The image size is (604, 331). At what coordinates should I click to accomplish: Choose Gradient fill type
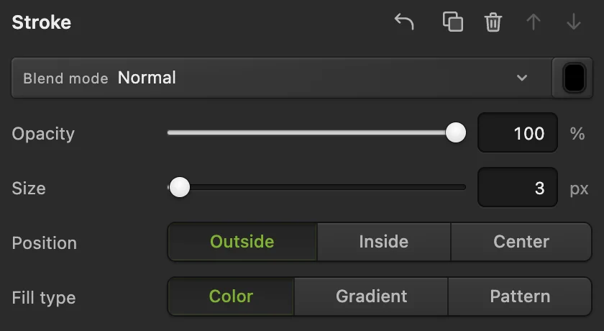tap(371, 296)
